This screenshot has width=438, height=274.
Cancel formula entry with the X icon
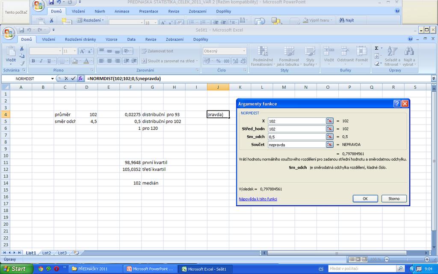[x=66, y=79]
